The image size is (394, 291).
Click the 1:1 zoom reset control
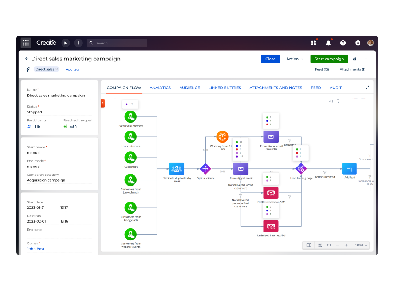[329, 245]
